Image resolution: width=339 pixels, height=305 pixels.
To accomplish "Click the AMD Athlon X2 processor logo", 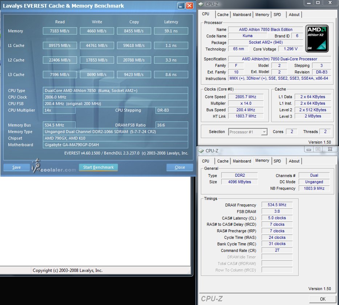I will coord(317,39).
